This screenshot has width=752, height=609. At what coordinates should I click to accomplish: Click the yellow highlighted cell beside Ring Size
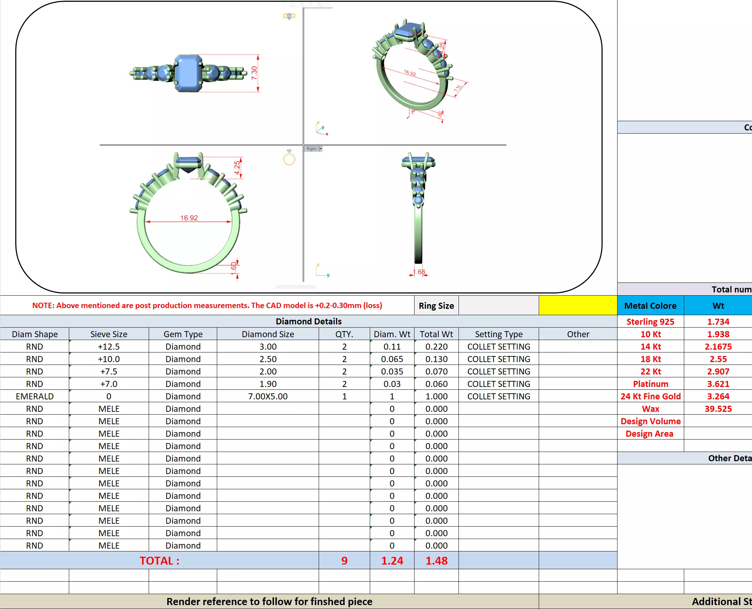pos(577,306)
